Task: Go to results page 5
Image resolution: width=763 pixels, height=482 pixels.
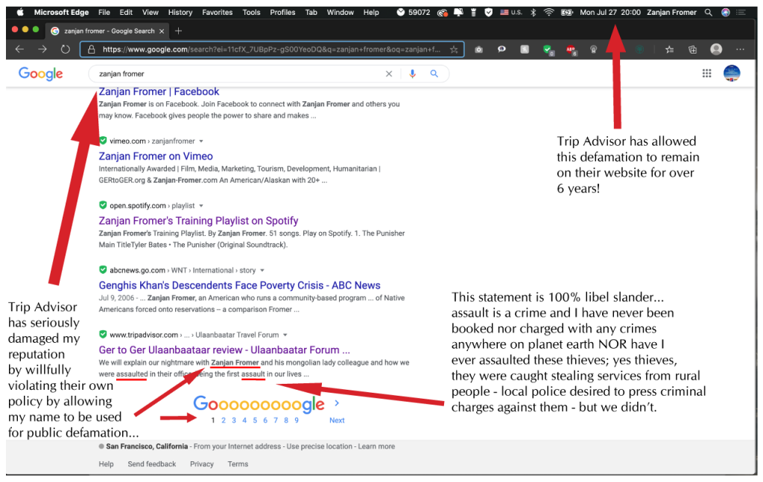Action: click(x=255, y=421)
